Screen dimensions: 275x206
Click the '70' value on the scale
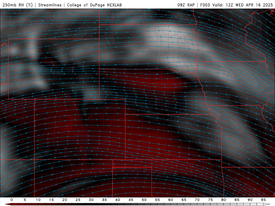197,200
